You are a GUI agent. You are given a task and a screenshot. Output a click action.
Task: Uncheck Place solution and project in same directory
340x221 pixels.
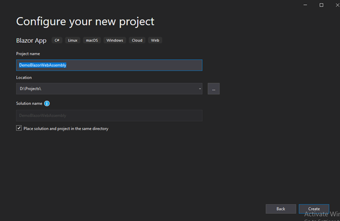(19, 129)
